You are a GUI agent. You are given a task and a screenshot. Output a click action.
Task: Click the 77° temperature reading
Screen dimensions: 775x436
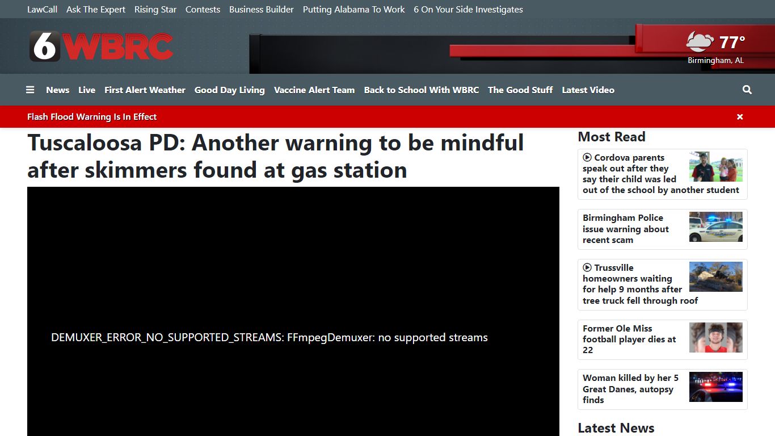[x=732, y=43]
